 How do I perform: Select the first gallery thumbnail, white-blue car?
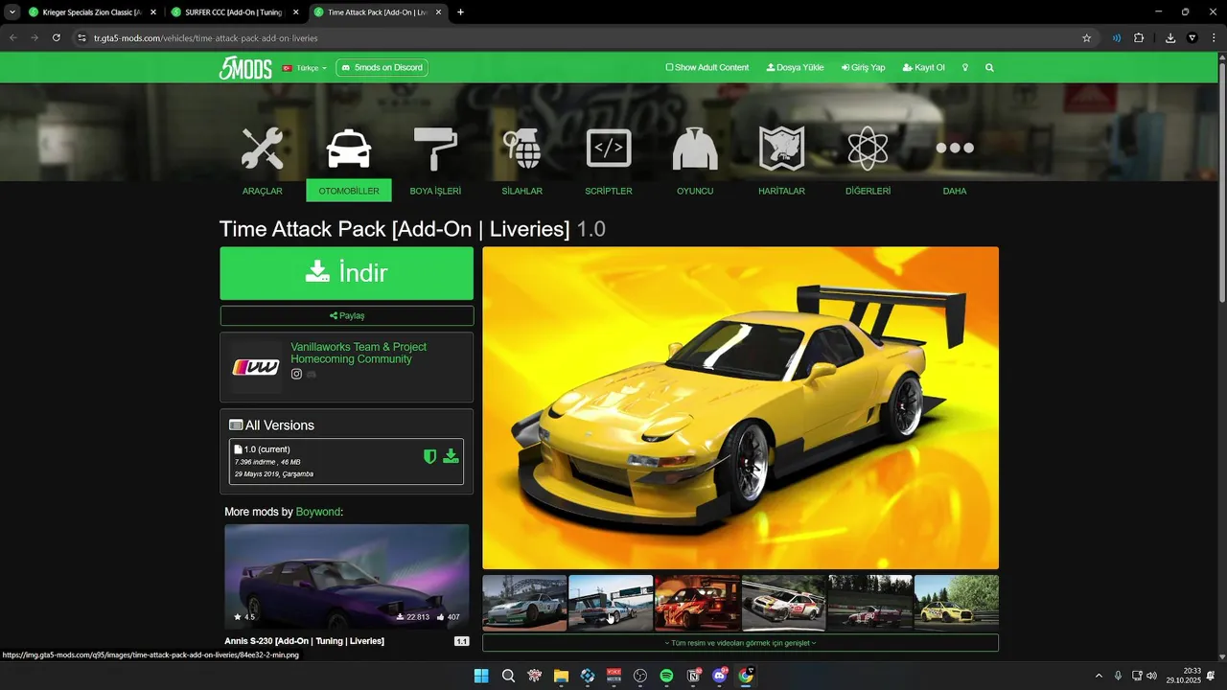524,603
